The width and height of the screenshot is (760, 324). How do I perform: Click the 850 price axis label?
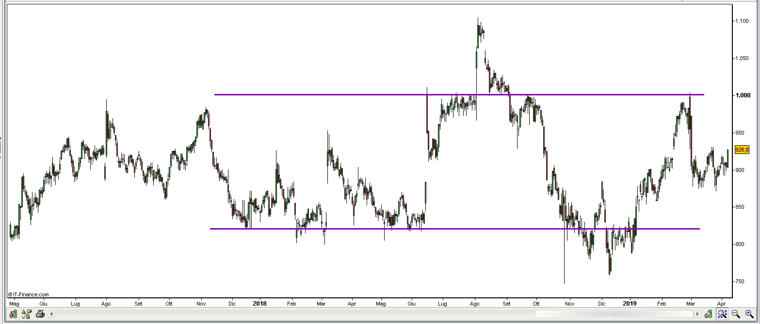pos(739,207)
